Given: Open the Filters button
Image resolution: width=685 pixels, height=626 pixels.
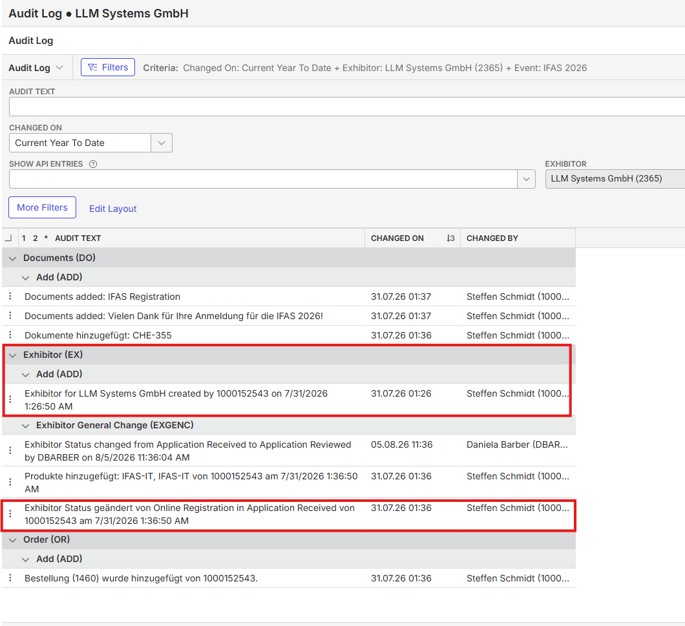Looking at the screenshot, I should tap(108, 67).
